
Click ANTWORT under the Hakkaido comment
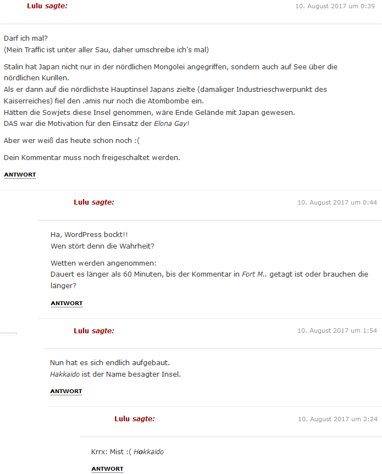66,391
